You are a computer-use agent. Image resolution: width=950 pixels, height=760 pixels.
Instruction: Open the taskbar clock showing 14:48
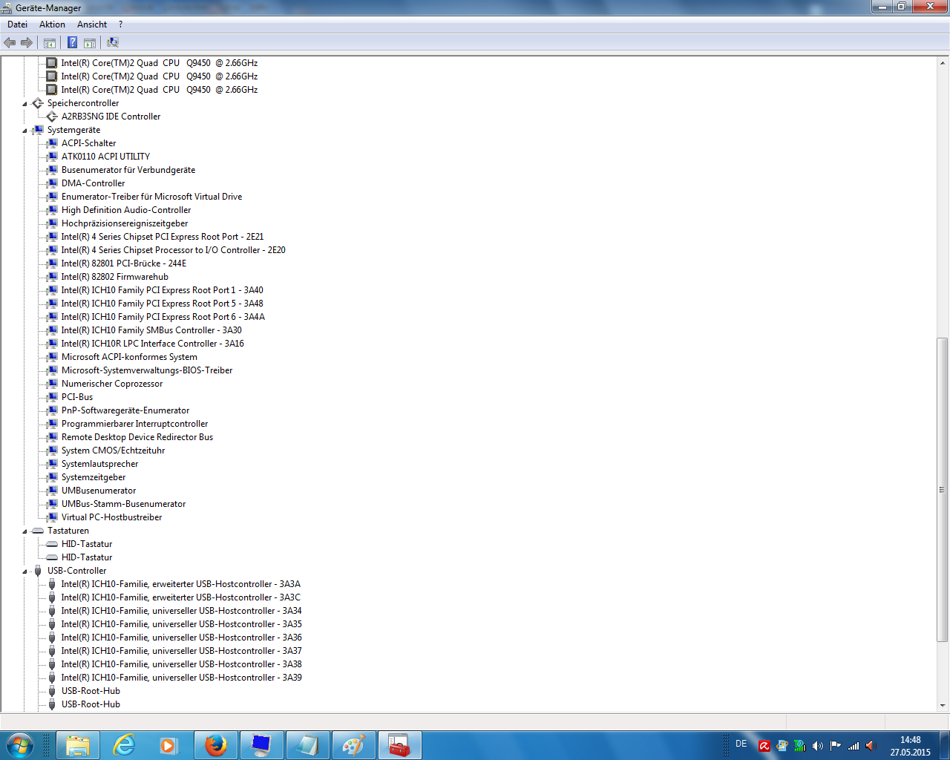[x=911, y=746]
